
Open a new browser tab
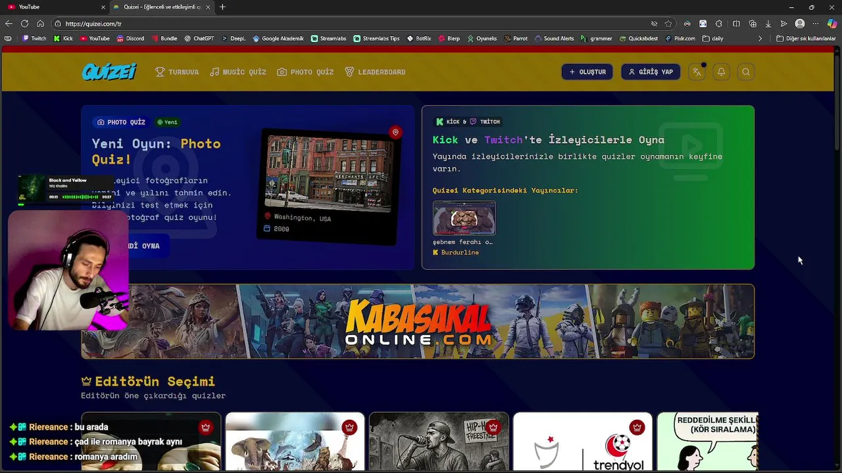click(222, 7)
